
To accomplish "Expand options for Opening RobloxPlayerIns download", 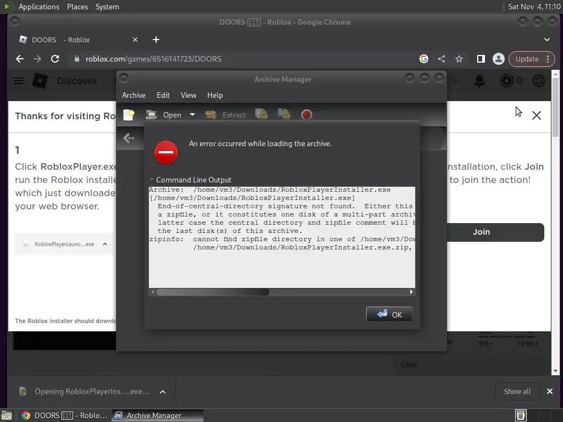I will point(163,392).
